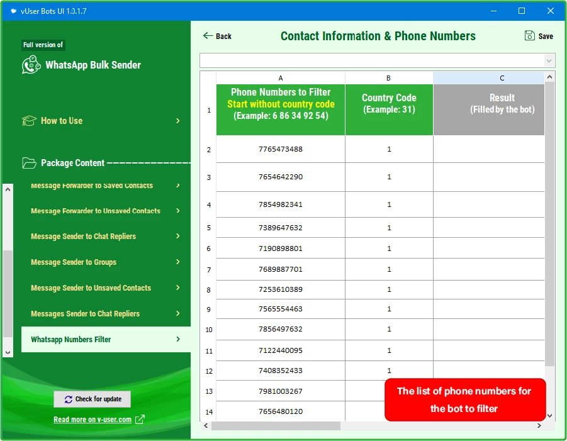
Task: Select column C header
Action: 488,78
